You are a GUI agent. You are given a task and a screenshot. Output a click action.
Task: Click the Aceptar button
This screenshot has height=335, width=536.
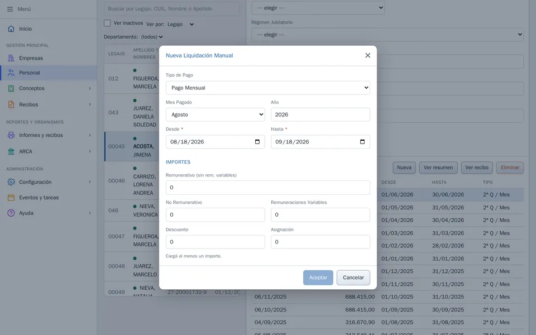318,277
